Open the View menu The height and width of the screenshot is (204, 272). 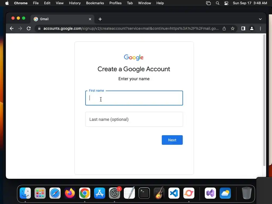(60, 3)
